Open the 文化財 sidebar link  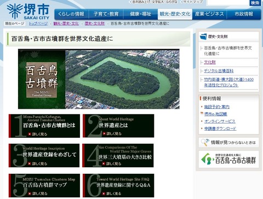(x=210, y=62)
